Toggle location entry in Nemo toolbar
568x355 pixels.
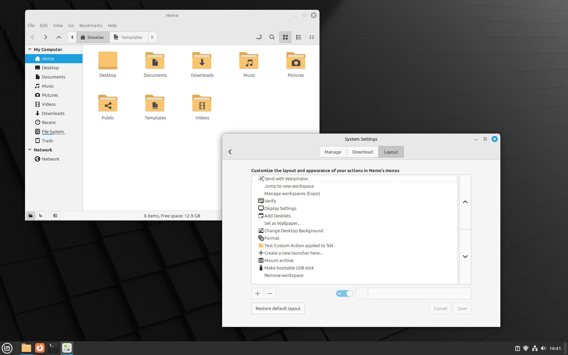pos(259,37)
